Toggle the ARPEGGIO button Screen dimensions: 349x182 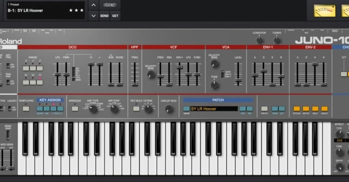coord(75,109)
